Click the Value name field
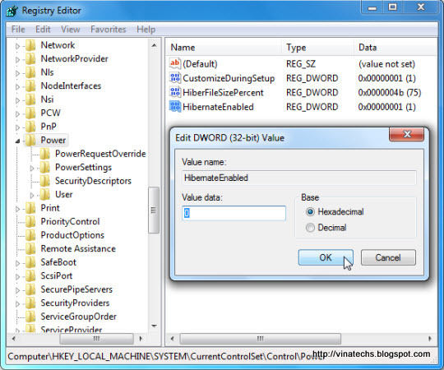444x370 pixels. pos(299,178)
